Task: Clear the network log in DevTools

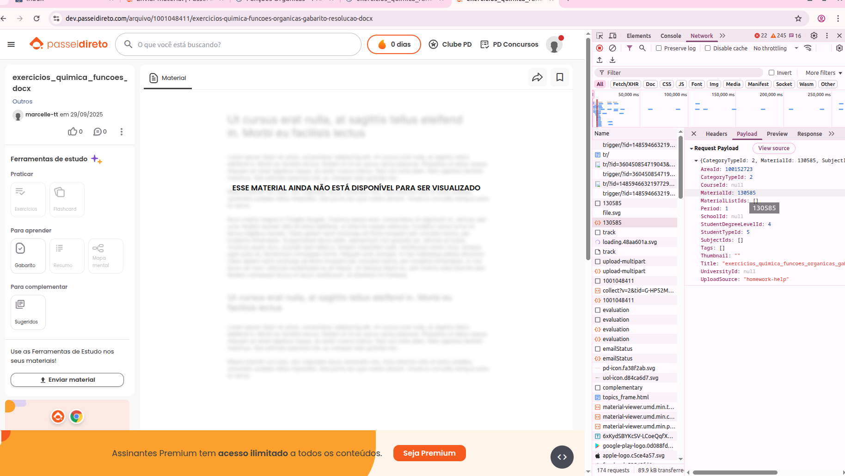Action: pos(612,48)
